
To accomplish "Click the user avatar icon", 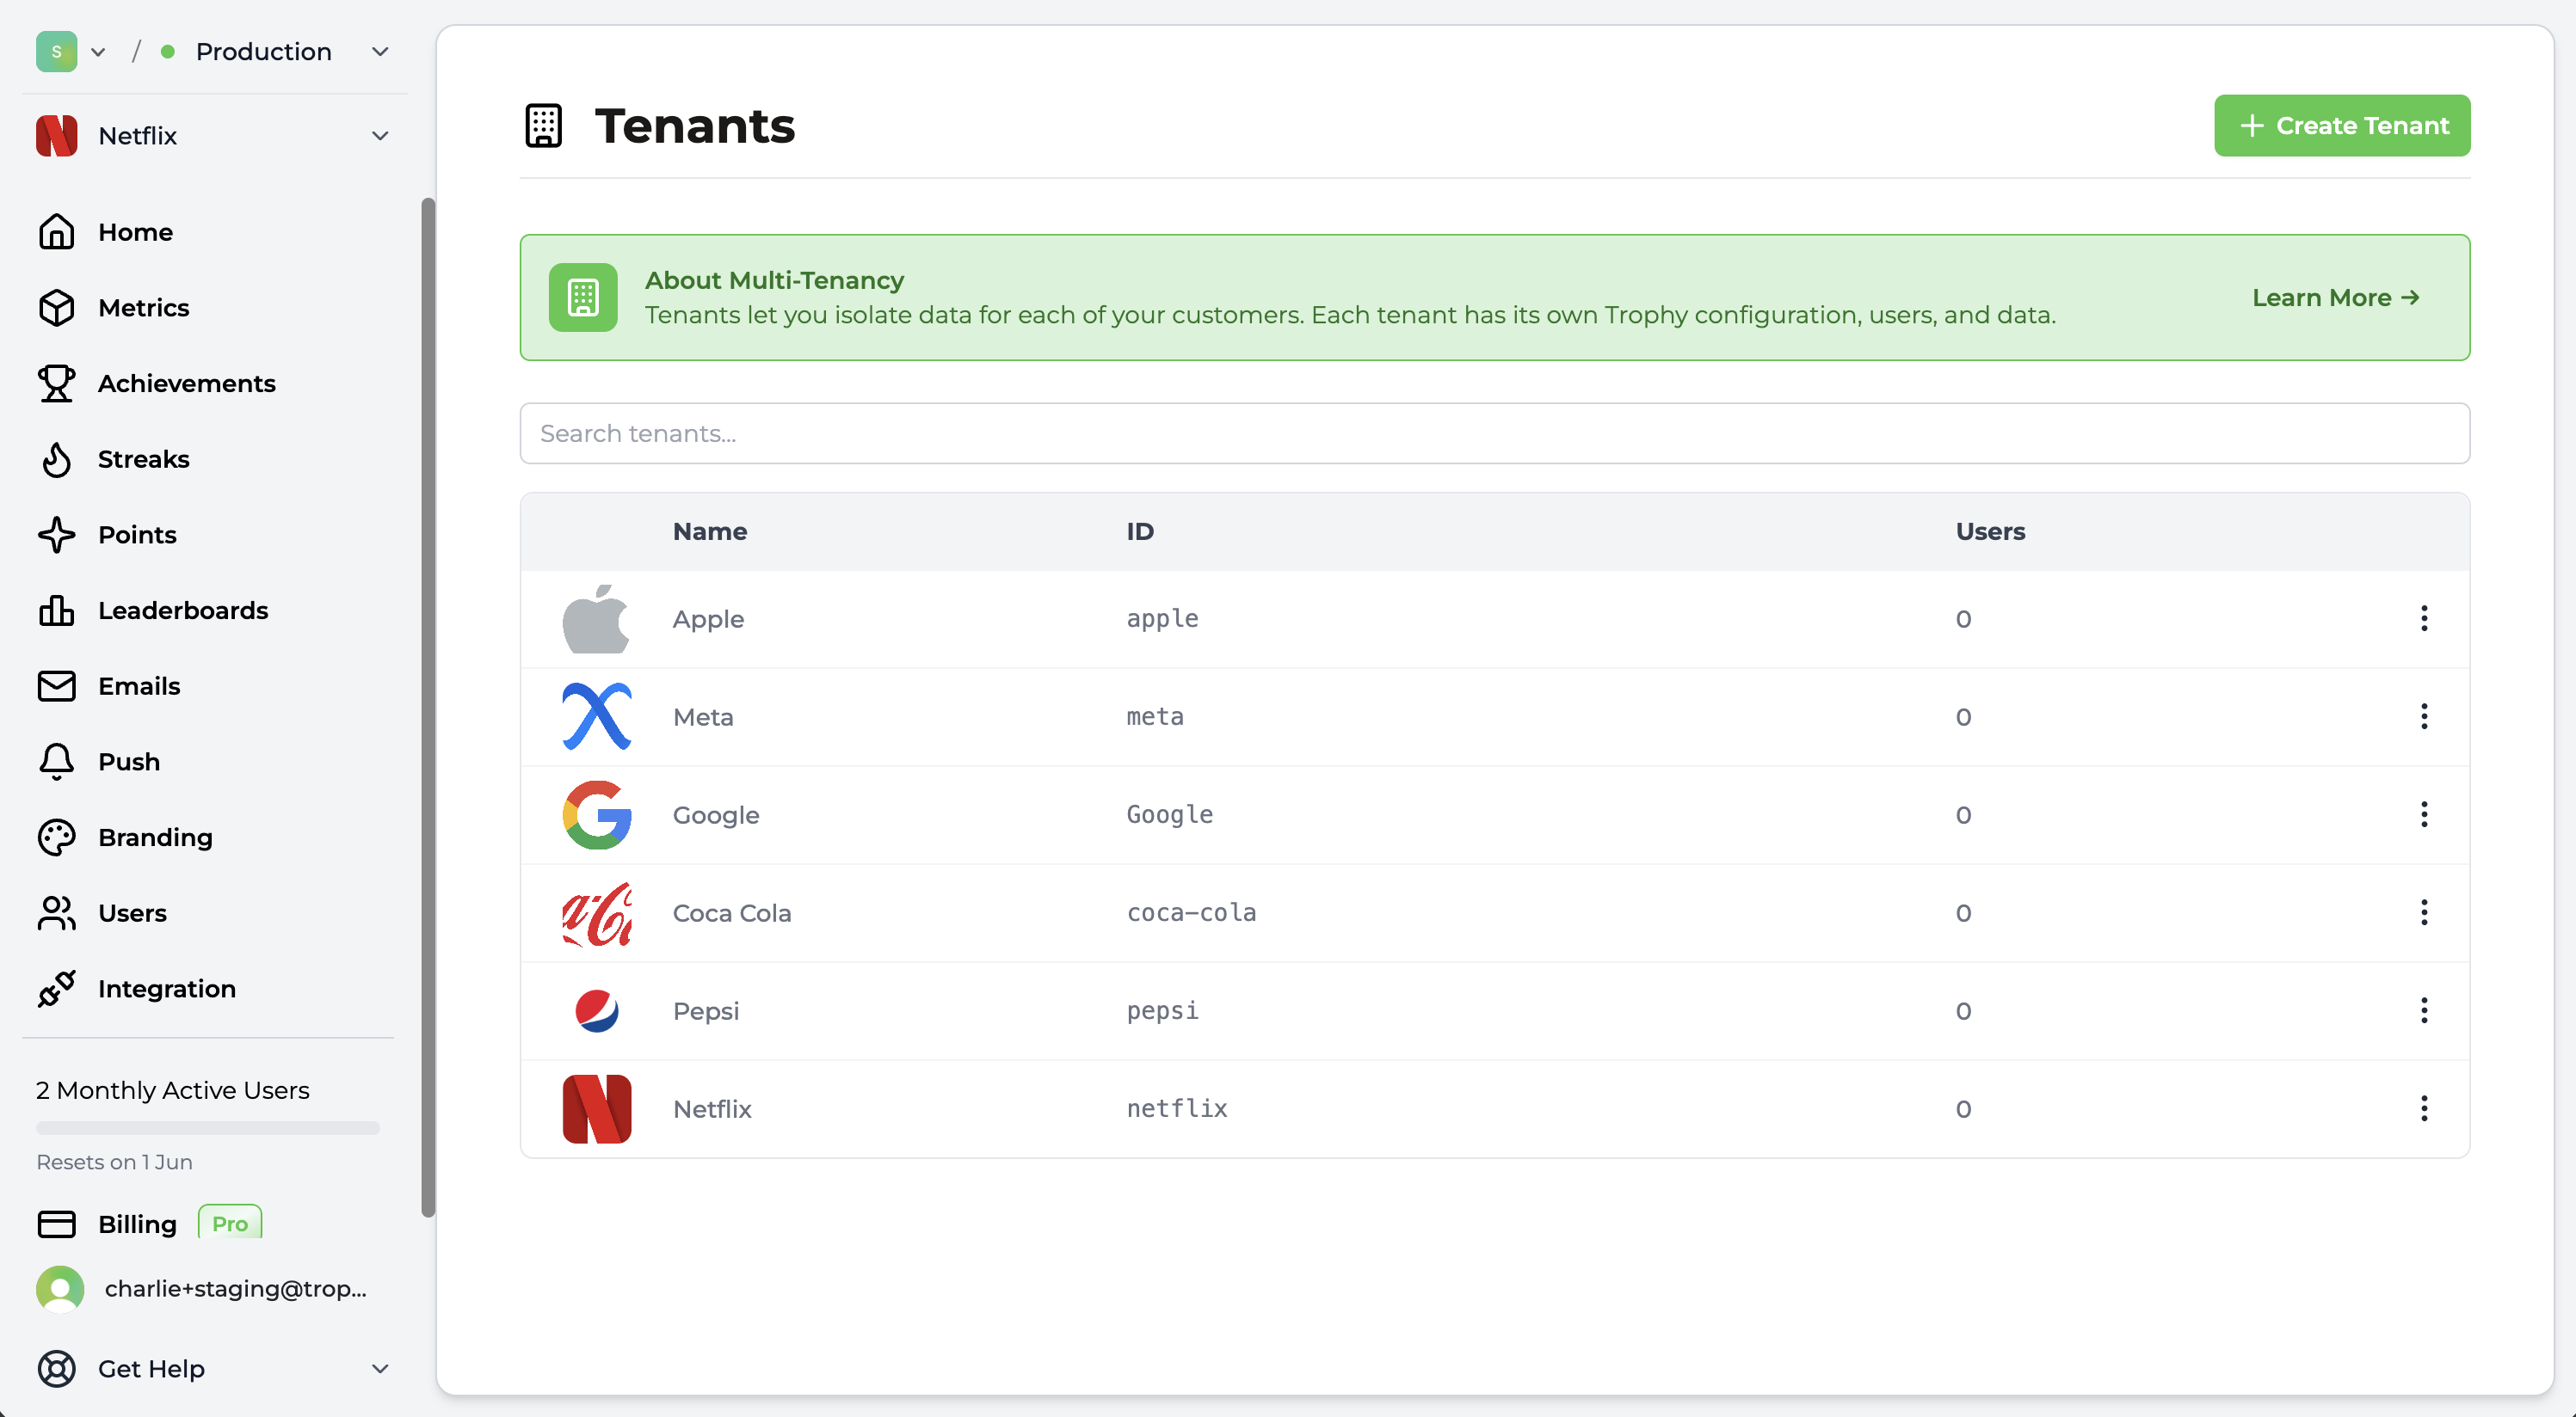I will [x=60, y=1289].
